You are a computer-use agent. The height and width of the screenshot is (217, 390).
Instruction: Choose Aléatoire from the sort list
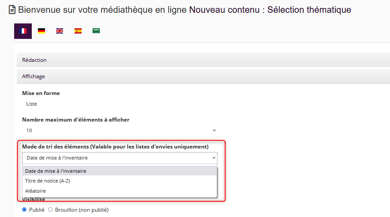[36, 191]
